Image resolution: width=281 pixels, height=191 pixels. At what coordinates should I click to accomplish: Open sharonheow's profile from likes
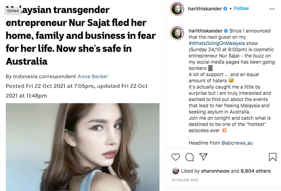click(215, 171)
